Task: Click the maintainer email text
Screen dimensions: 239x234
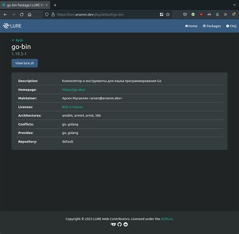Action: (x=105, y=98)
